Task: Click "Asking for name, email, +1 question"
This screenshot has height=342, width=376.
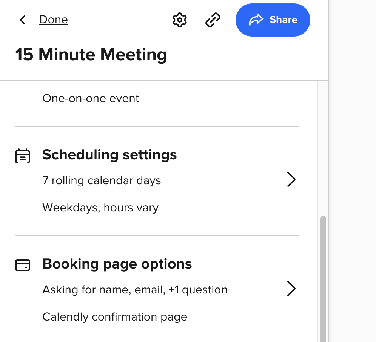Action: coord(135,290)
